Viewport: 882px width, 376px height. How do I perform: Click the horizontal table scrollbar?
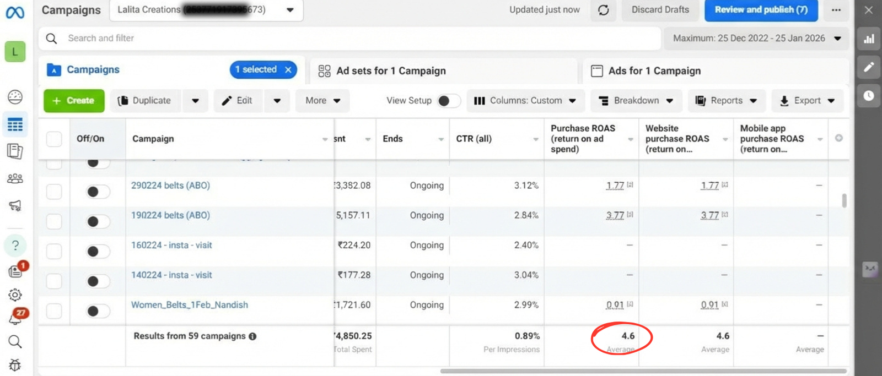pos(643,371)
